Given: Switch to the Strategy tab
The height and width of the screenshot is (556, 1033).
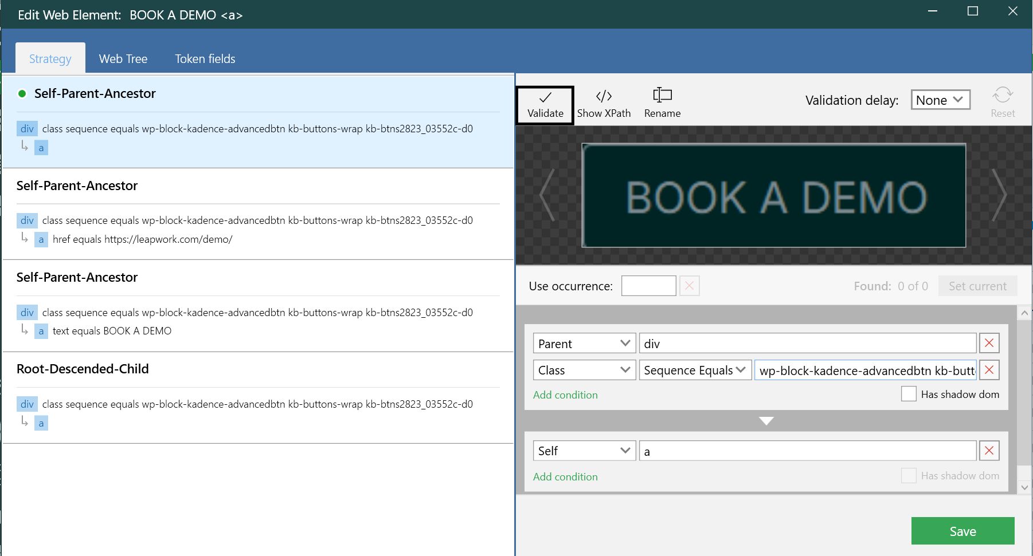Looking at the screenshot, I should pos(50,58).
